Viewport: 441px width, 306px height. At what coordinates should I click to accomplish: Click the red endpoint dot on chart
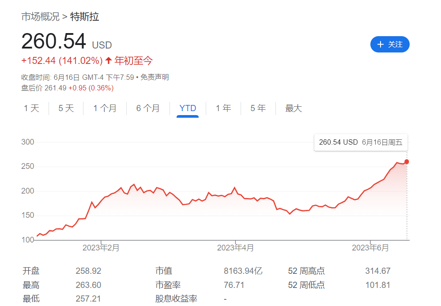[x=407, y=161]
